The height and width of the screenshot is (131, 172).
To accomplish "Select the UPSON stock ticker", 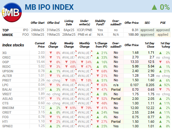I will [8, 71].
